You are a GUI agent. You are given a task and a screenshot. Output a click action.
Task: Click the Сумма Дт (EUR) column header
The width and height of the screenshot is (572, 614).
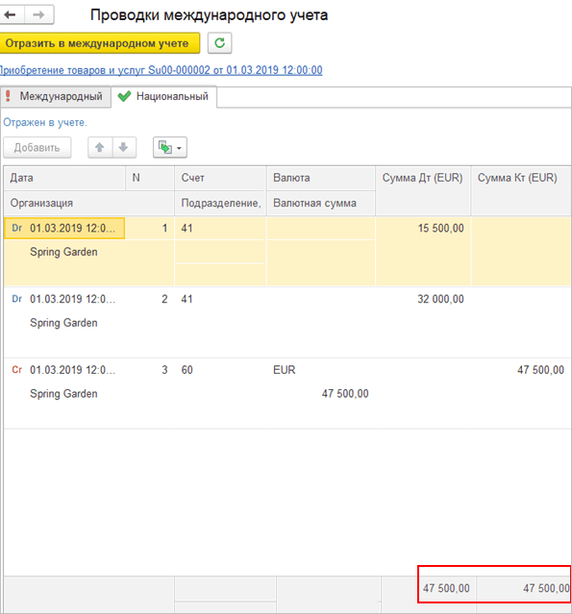point(423,178)
